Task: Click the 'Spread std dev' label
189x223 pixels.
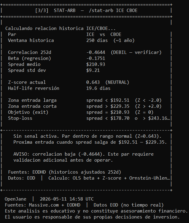Action: point(27,70)
